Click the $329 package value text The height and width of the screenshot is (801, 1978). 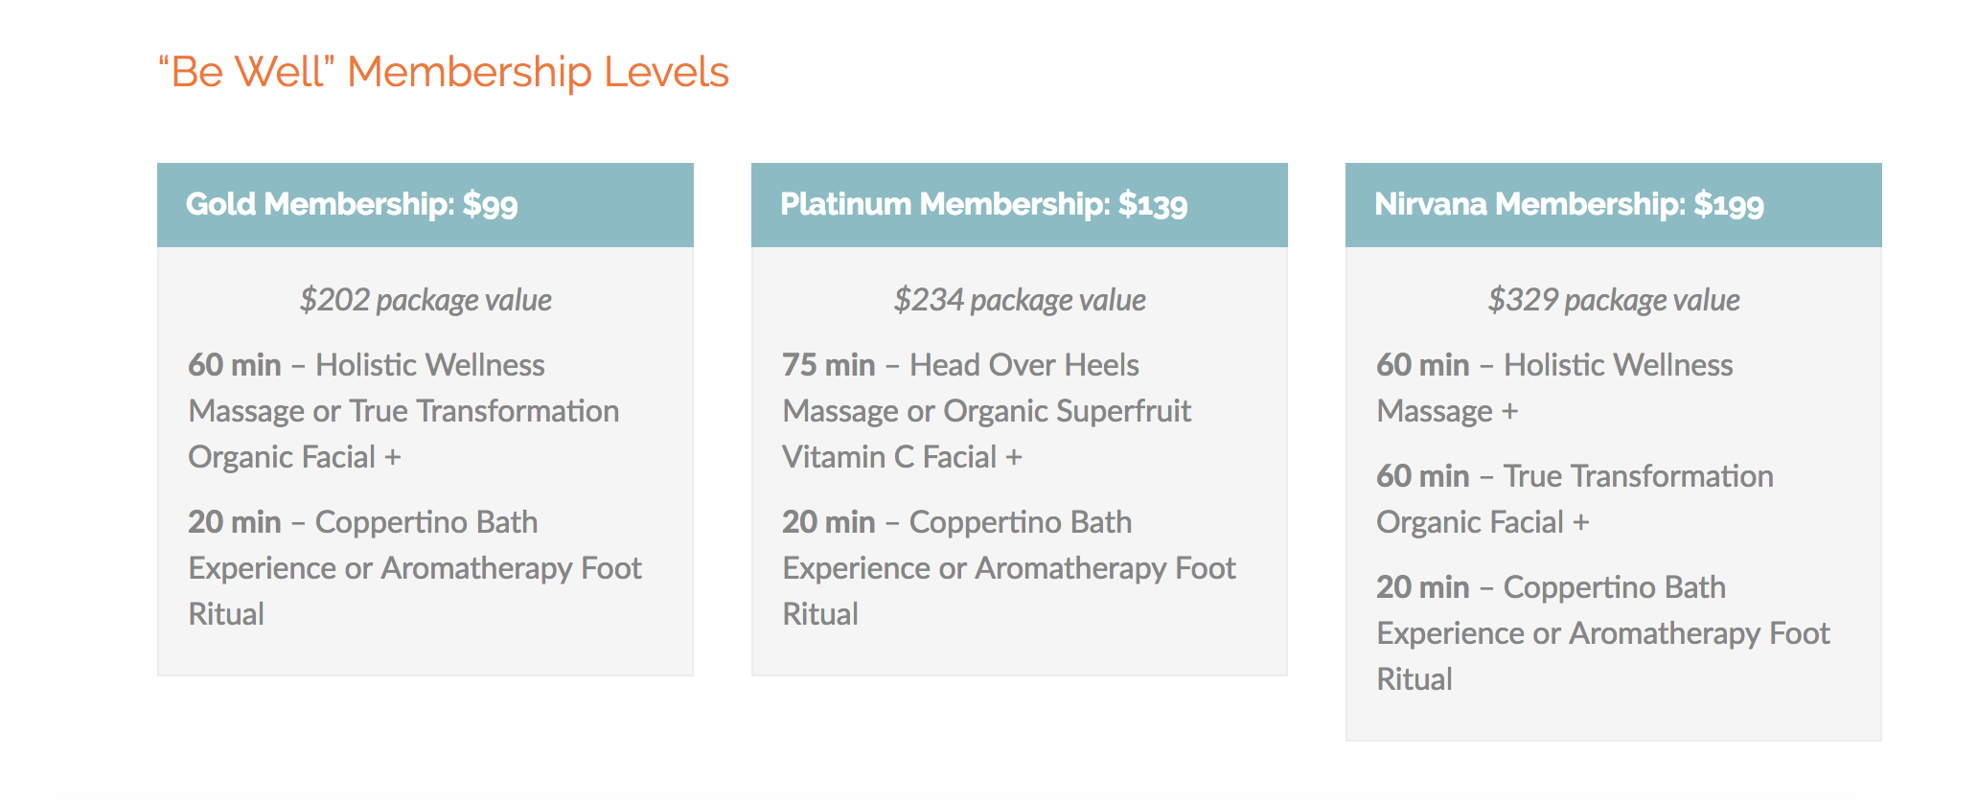click(1614, 300)
